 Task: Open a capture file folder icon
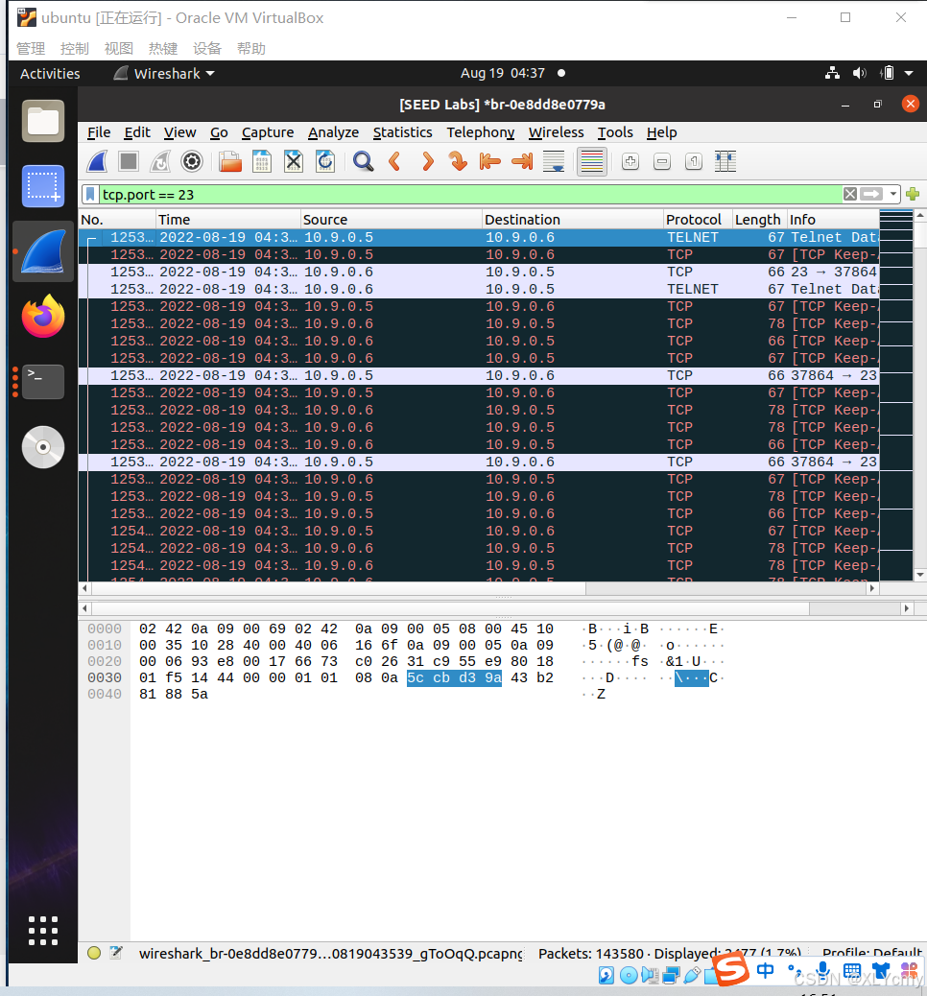(230, 161)
